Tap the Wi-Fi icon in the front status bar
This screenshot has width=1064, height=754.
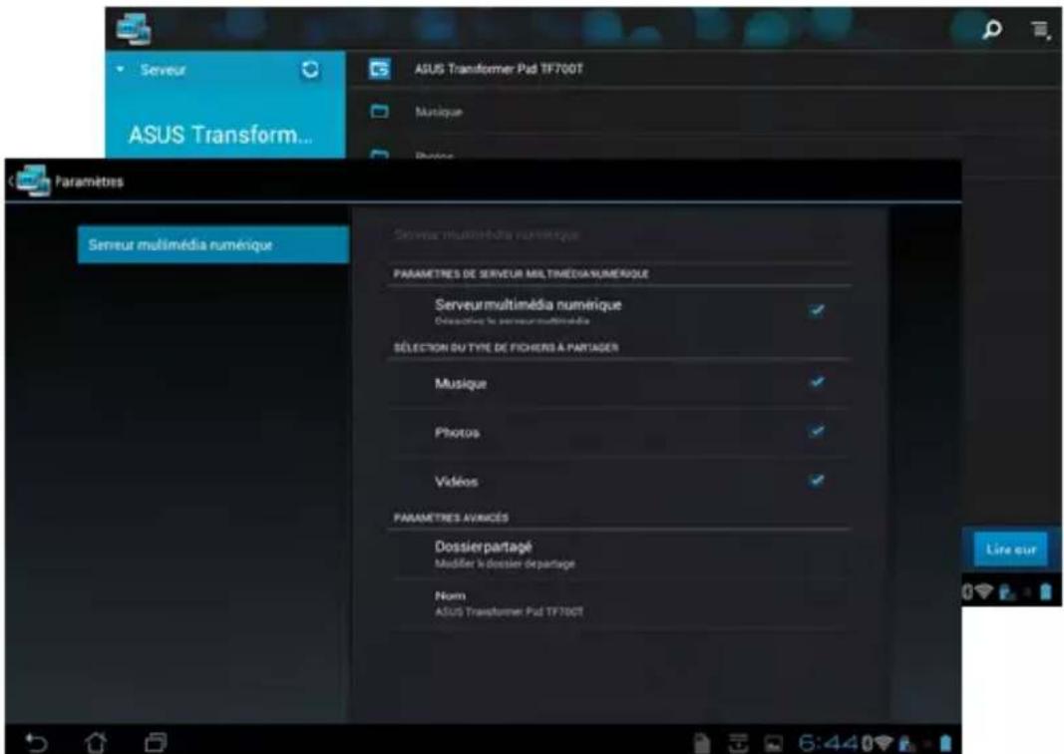pyautogui.click(x=883, y=744)
